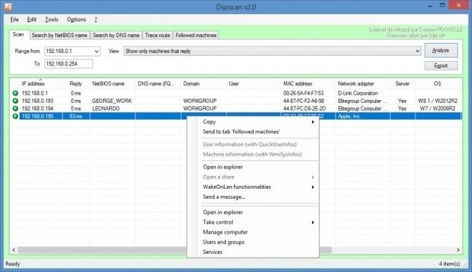Select the 192.168.0.1 IP cell

coord(35,93)
